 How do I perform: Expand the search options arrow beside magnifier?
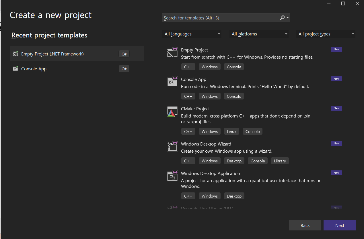288,18
